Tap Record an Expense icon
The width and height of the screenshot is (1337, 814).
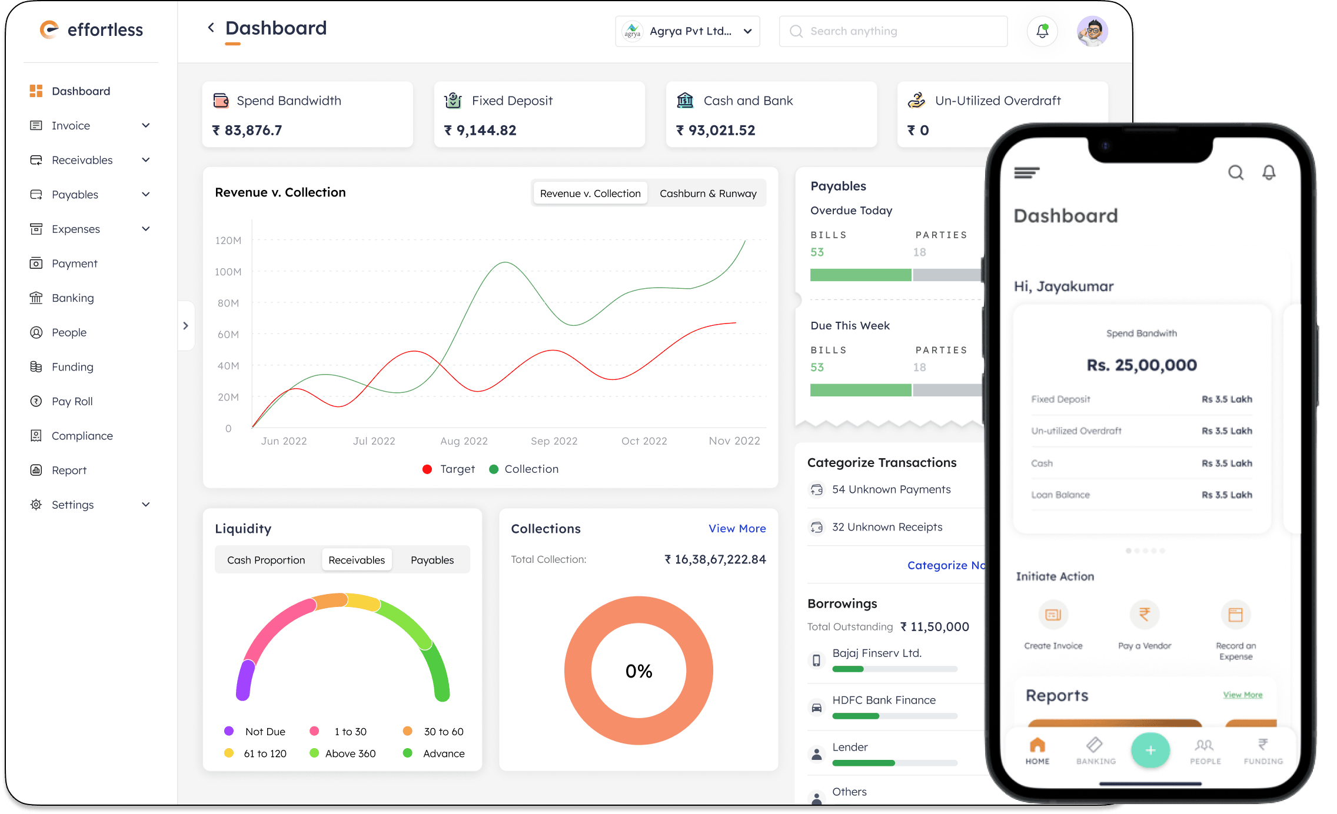(x=1236, y=614)
